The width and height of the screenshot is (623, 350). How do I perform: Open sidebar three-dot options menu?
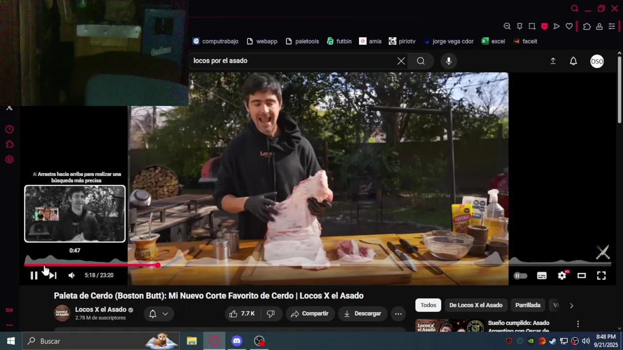point(9,325)
